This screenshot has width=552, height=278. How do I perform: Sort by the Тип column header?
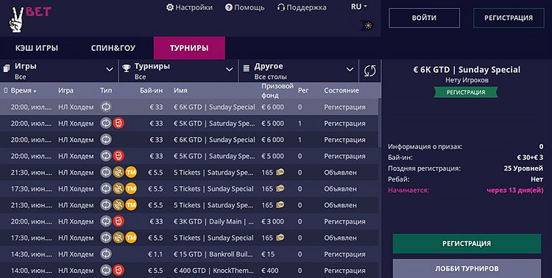click(106, 90)
